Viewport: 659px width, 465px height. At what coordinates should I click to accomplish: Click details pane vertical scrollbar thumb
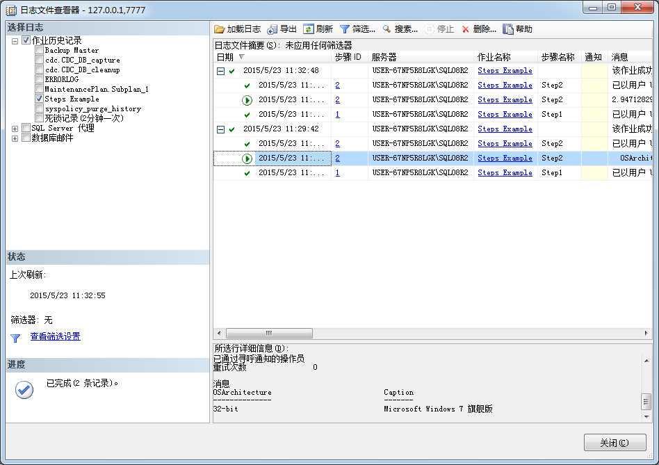(646, 401)
